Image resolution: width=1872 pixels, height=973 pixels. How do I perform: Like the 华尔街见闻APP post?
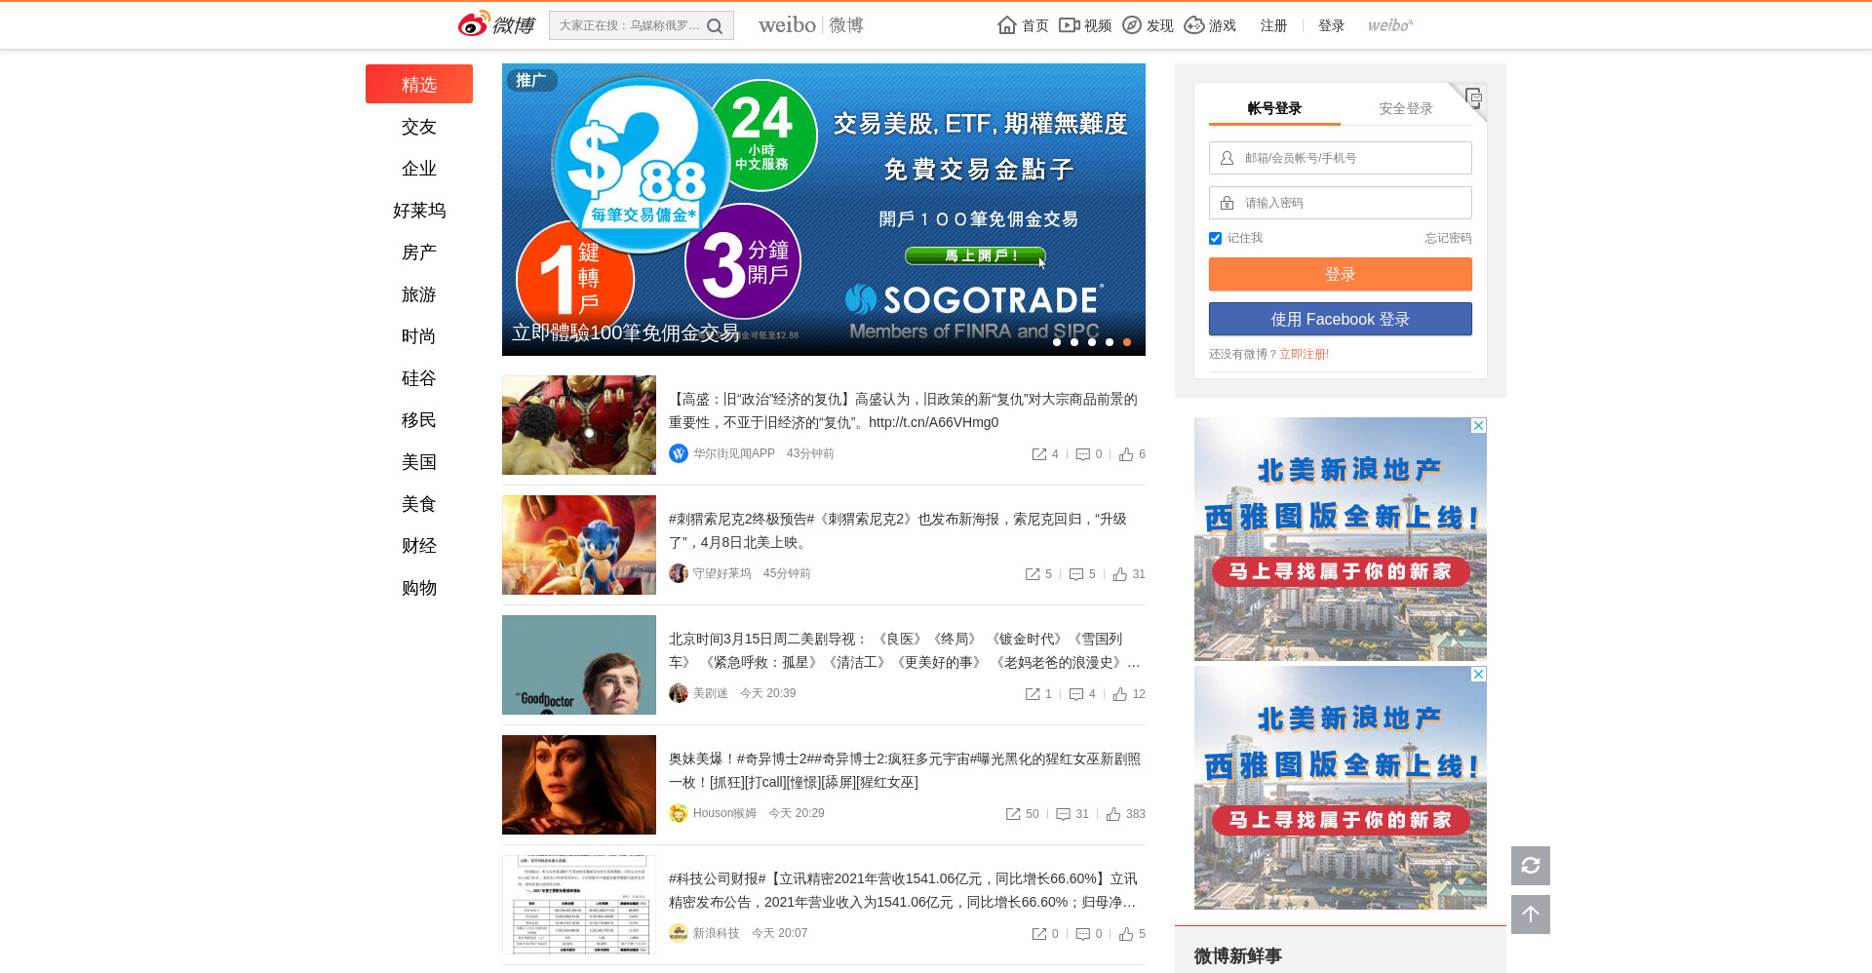coord(1126,454)
